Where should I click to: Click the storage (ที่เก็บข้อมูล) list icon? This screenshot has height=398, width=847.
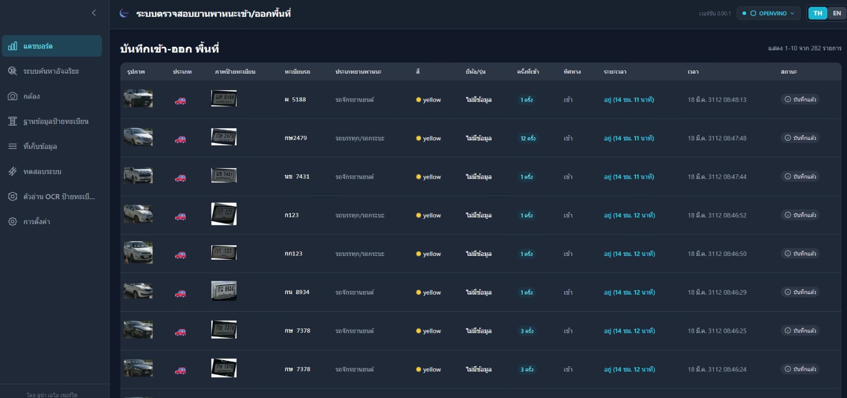click(x=13, y=146)
